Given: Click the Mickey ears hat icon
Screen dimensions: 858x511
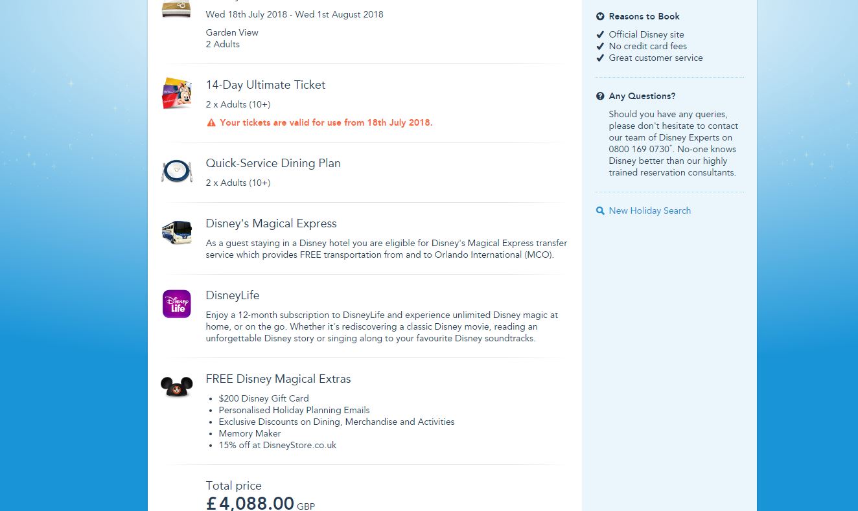Looking at the screenshot, I should (x=177, y=387).
